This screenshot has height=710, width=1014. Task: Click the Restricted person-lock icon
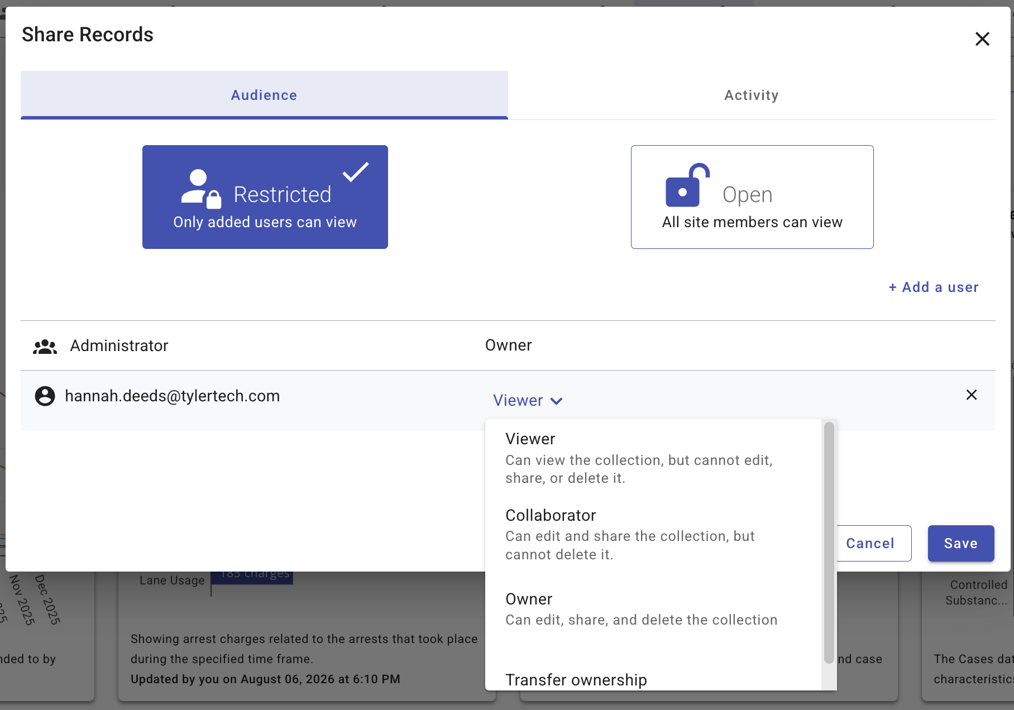point(202,189)
